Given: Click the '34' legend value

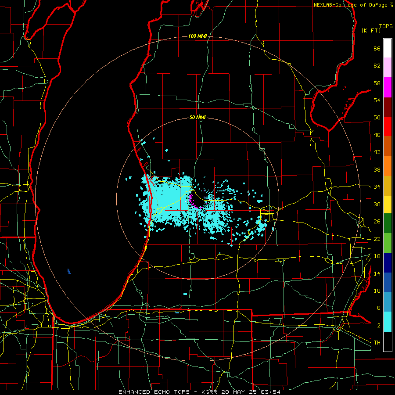Looking at the screenshot, I should (x=377, y=187).
